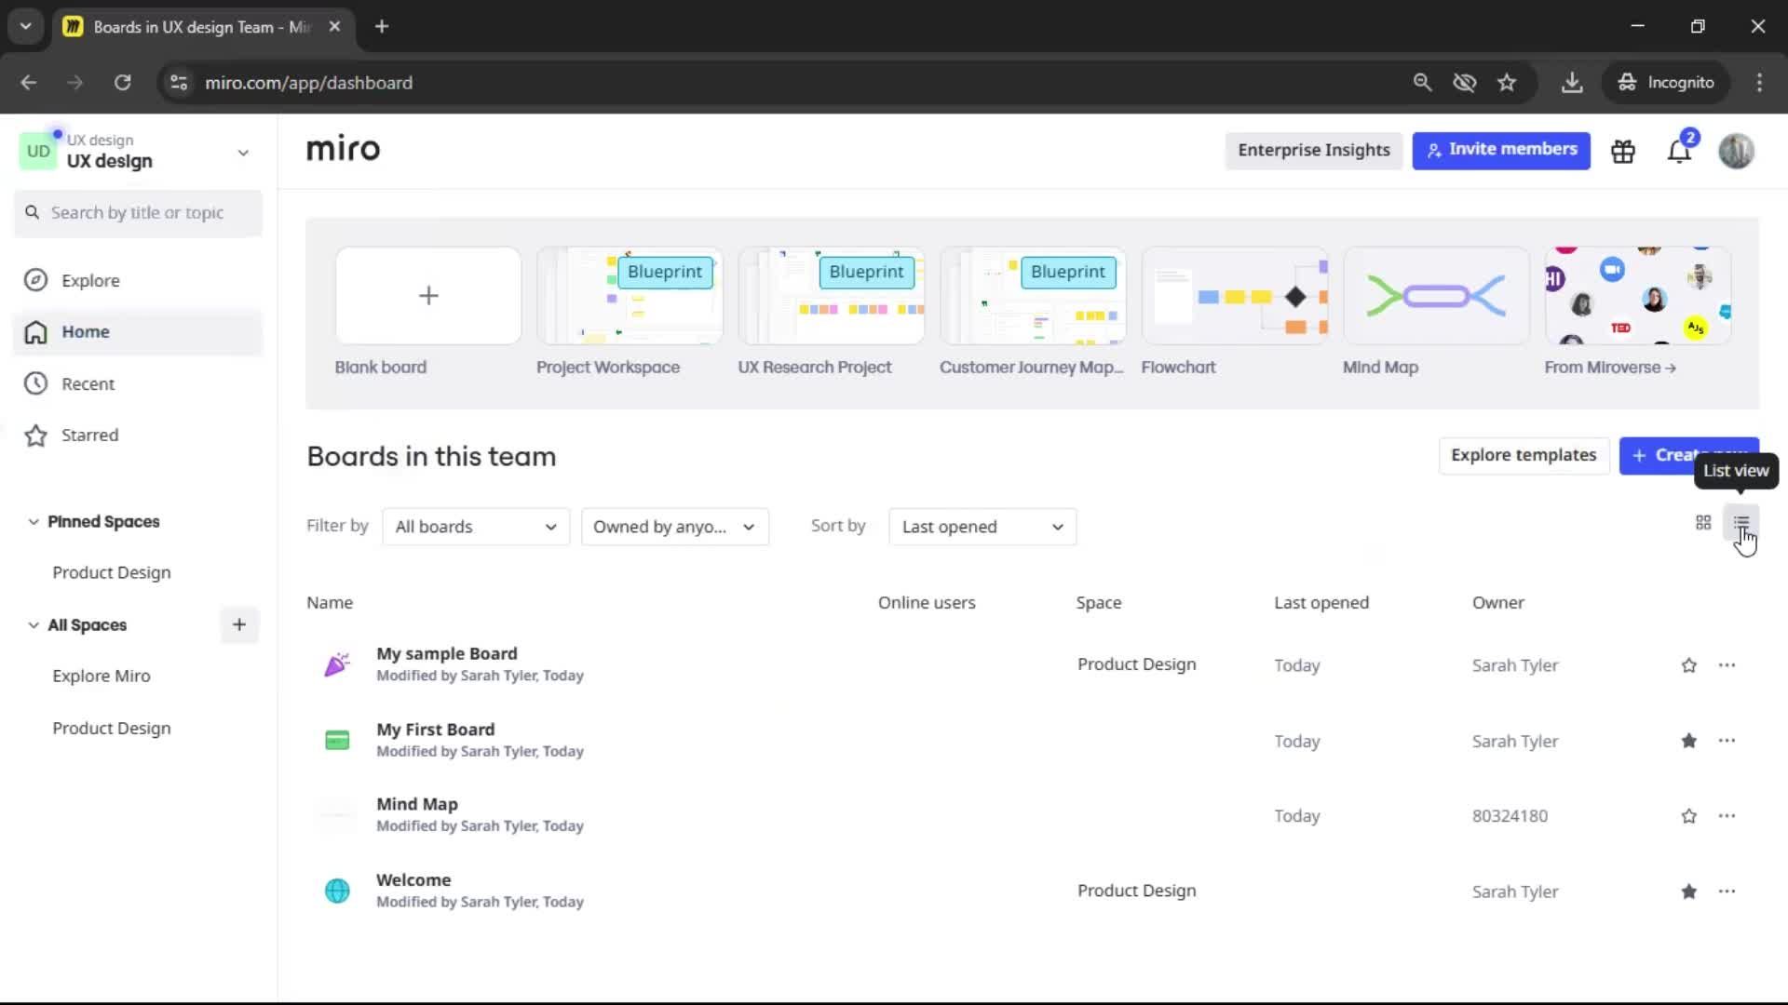Click the third-party cookies eye icon
1788x1005 pixels.
coord(1464,83)
